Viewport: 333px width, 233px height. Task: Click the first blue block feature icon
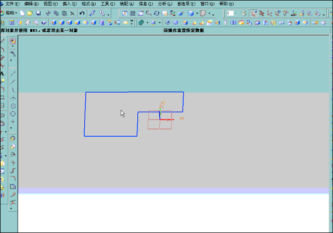[54, 22]
